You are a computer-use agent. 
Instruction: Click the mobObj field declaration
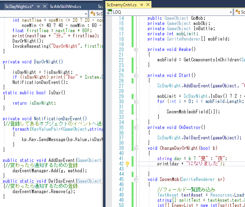pos(179,24)
